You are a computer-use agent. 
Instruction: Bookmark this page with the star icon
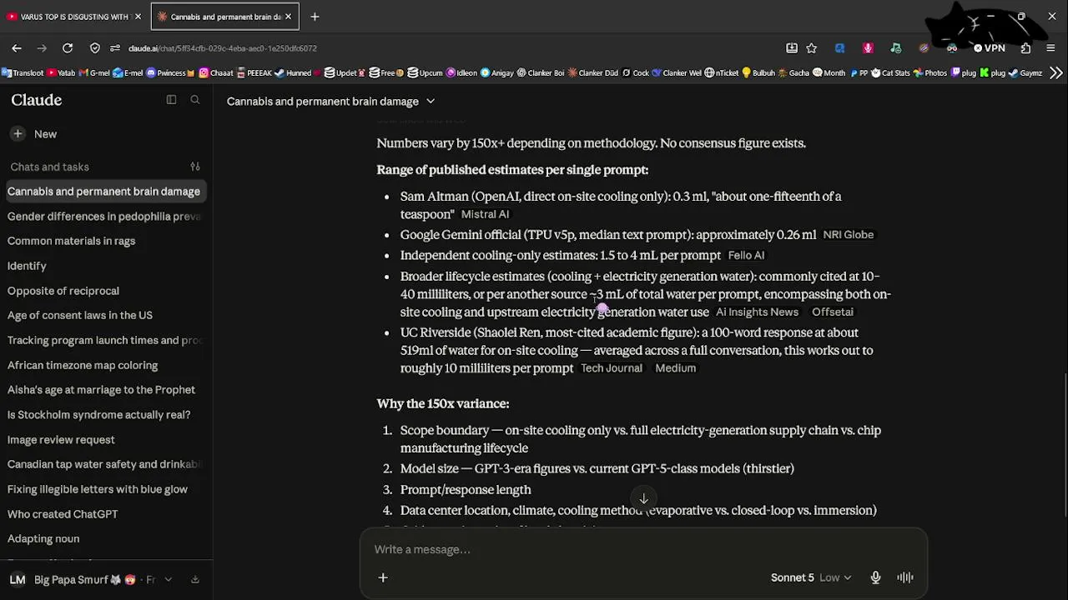click(x=812, y=48)
